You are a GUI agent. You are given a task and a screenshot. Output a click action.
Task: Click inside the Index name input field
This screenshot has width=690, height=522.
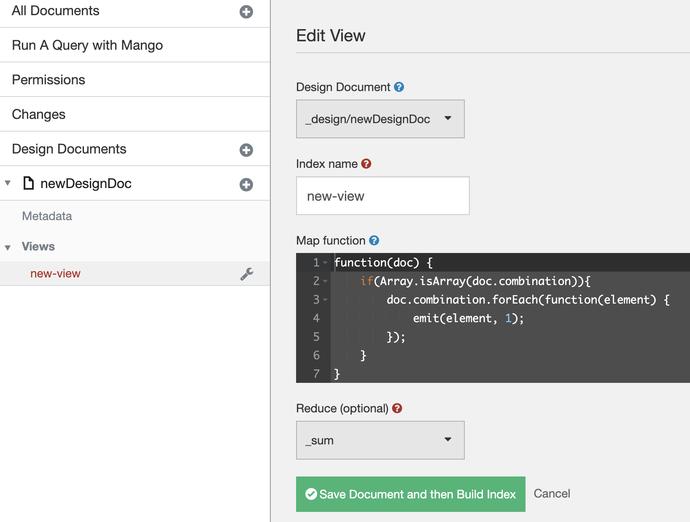coord(382,196)
